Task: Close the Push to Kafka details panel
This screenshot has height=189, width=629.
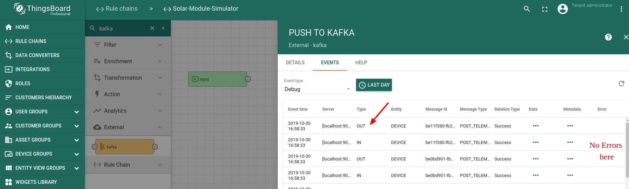Action: pos(626,37)
